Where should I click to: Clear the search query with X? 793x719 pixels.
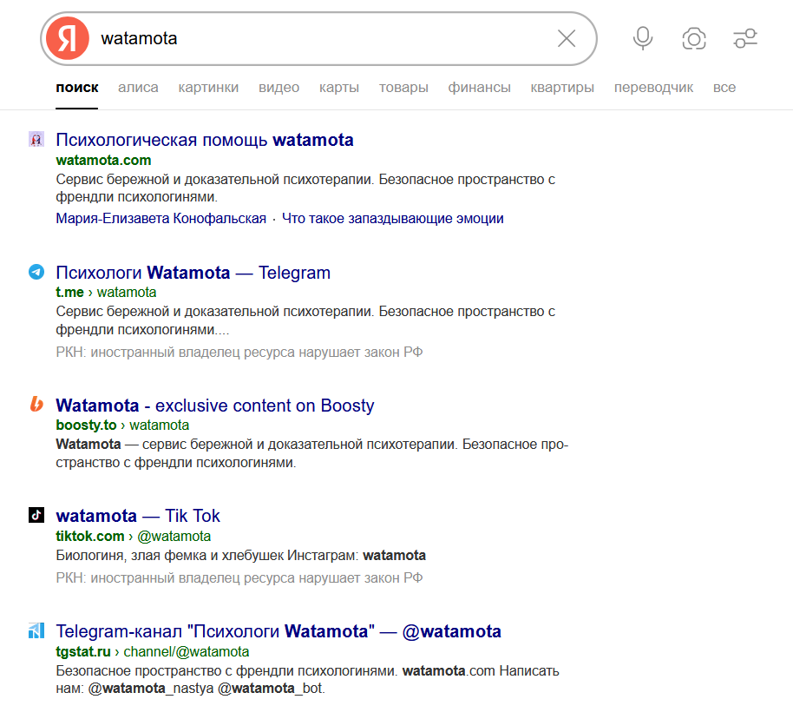coord(566,38)
